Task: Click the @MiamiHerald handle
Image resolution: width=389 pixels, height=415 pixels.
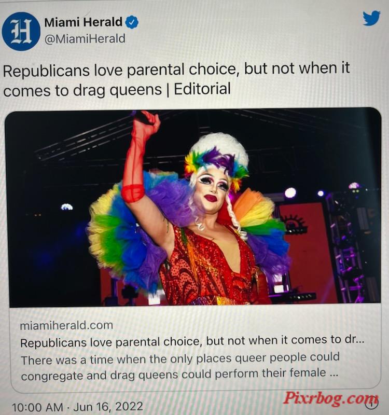Action: point(85,38)
